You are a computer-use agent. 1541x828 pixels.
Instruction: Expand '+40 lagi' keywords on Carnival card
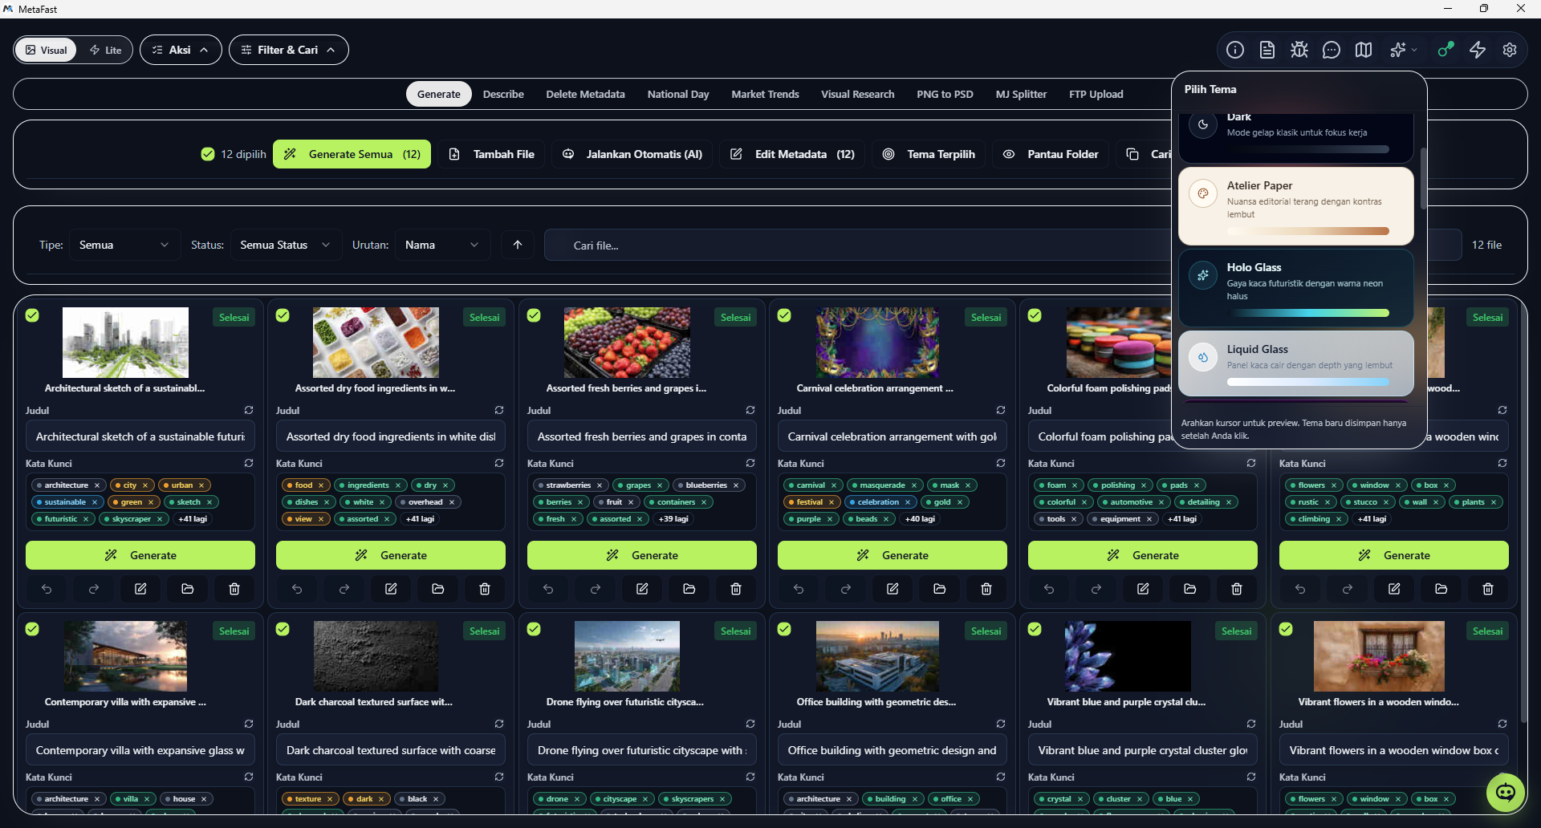[920, 519]
